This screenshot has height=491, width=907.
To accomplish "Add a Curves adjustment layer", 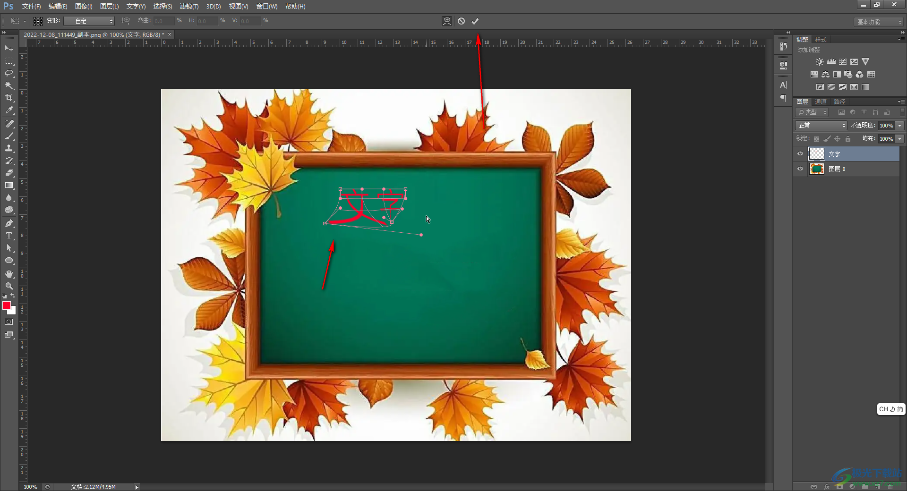I will (x=843, y=62).
